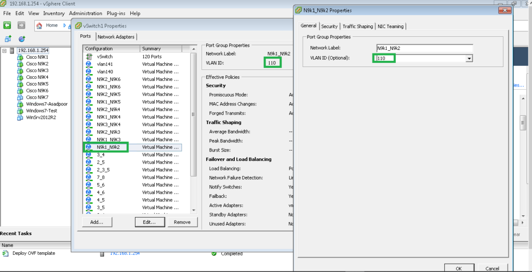Select the Cisco N9K2 virtual machine
The width and height of the screenshot is (532, 272).
pyautogui.click(x=37, y=64)
